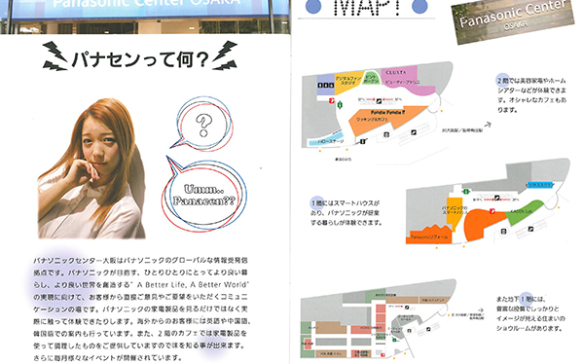Click the green exit icon on the 1F map
Screen dimensions: 584x364
coord(465,191)
